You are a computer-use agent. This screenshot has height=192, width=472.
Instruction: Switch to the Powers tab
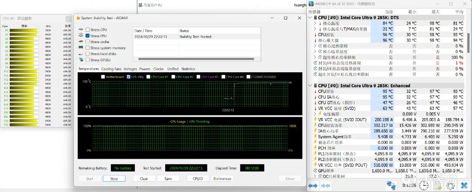[145, 69]
